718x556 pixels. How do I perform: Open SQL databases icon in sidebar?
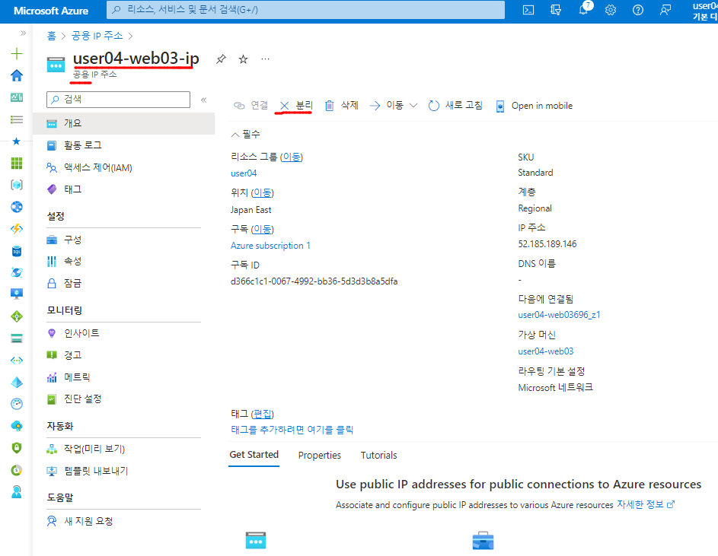(x=17, y=251)
